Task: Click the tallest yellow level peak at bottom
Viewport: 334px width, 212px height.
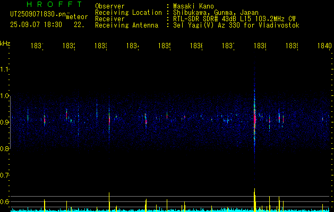Action: [x=254, y=200]
